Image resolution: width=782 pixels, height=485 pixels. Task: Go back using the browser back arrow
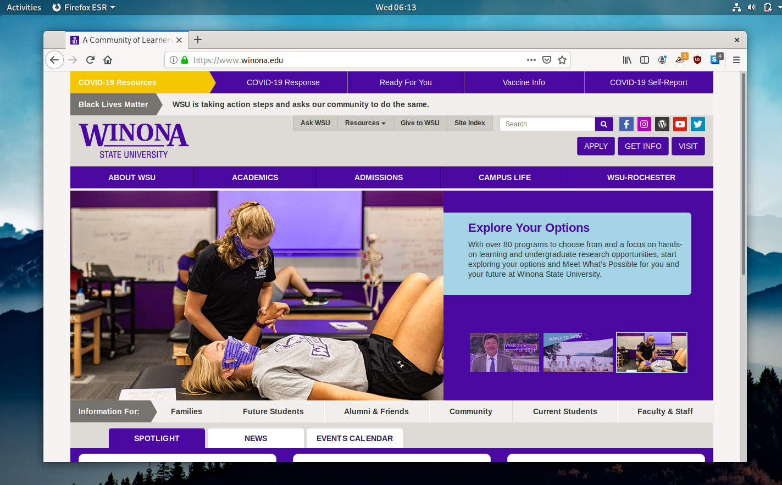[54, 60]
